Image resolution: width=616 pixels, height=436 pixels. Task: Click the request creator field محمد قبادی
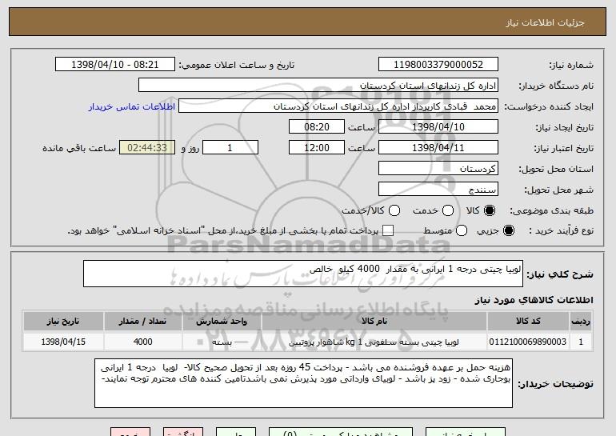(x=338, y=106)
